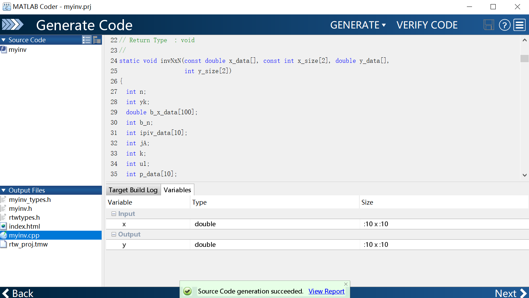Viewport: 529px width, 298px height.
Task: Open the View Report link
Action: pyautogui.click(x=326, y=291)
